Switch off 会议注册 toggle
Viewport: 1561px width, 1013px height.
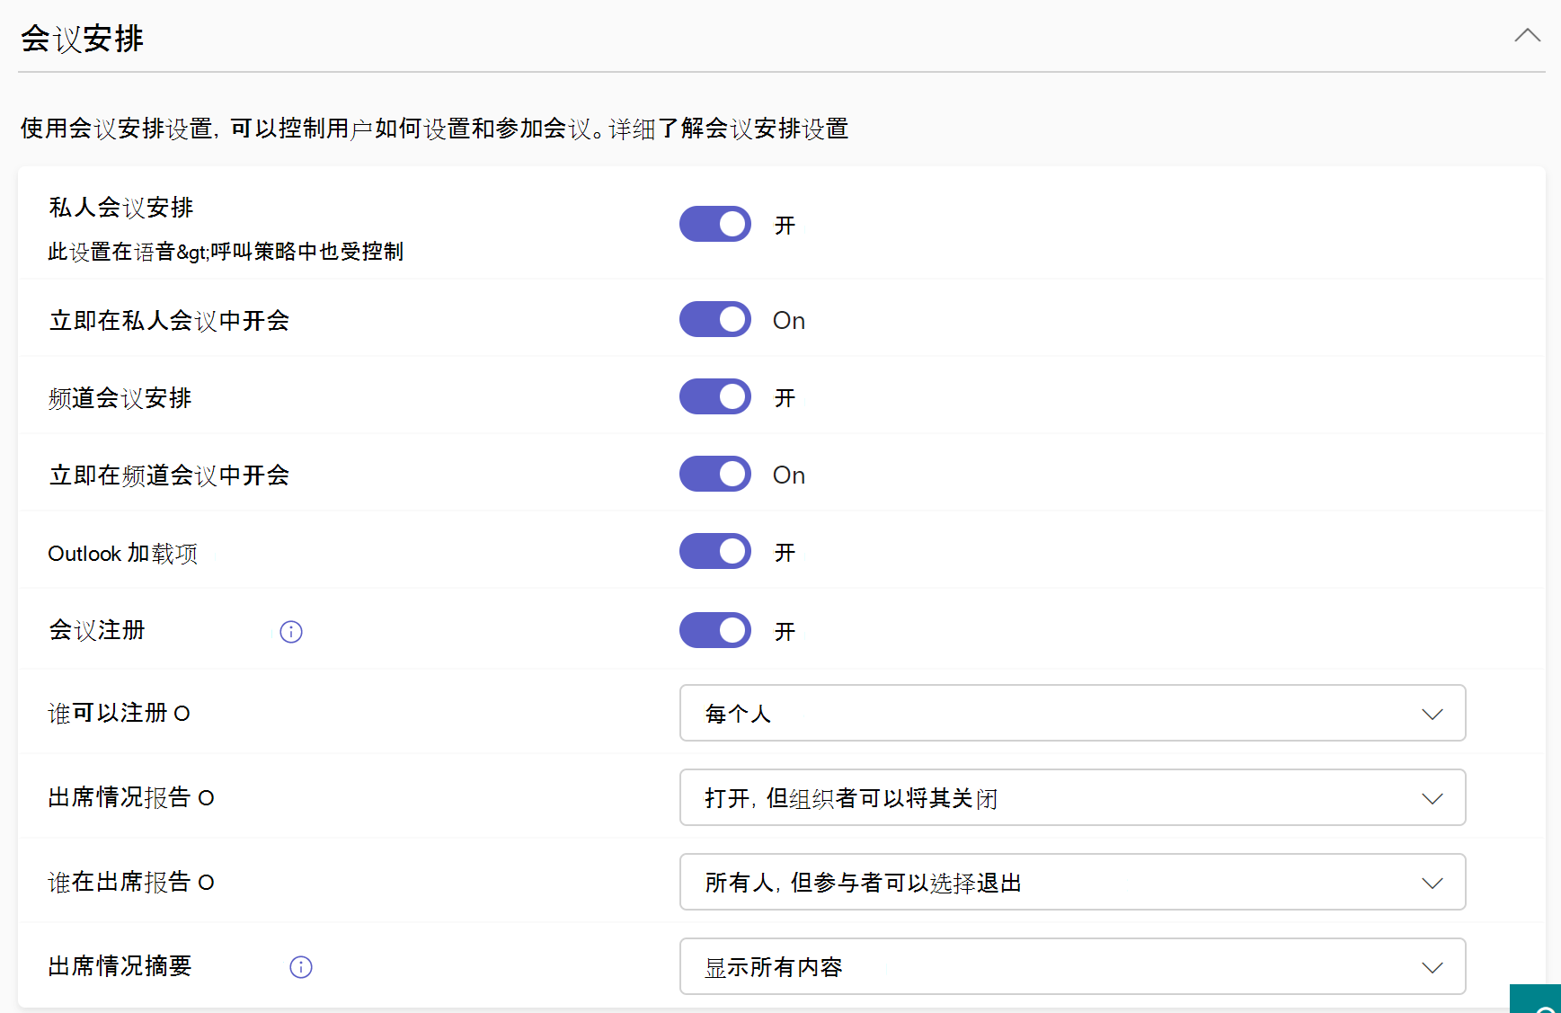pos(715,630)
